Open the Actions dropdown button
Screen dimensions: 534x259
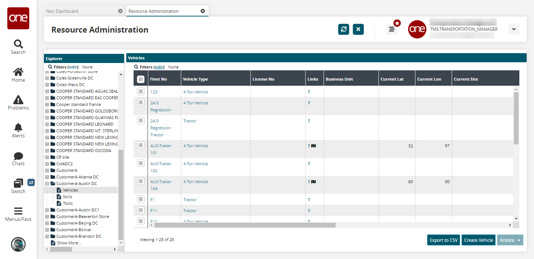[x=510, y=240]
